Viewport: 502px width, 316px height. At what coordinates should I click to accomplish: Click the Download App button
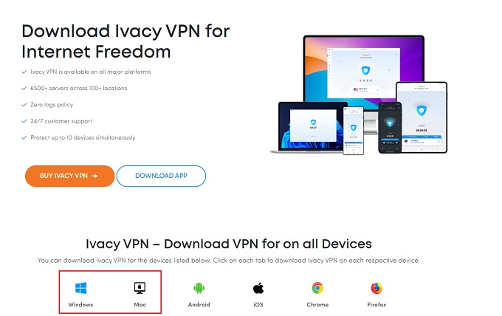coord(161,176)
